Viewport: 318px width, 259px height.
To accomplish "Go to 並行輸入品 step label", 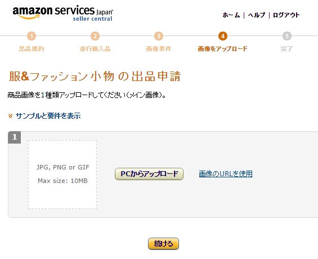I will coord(95,48).
